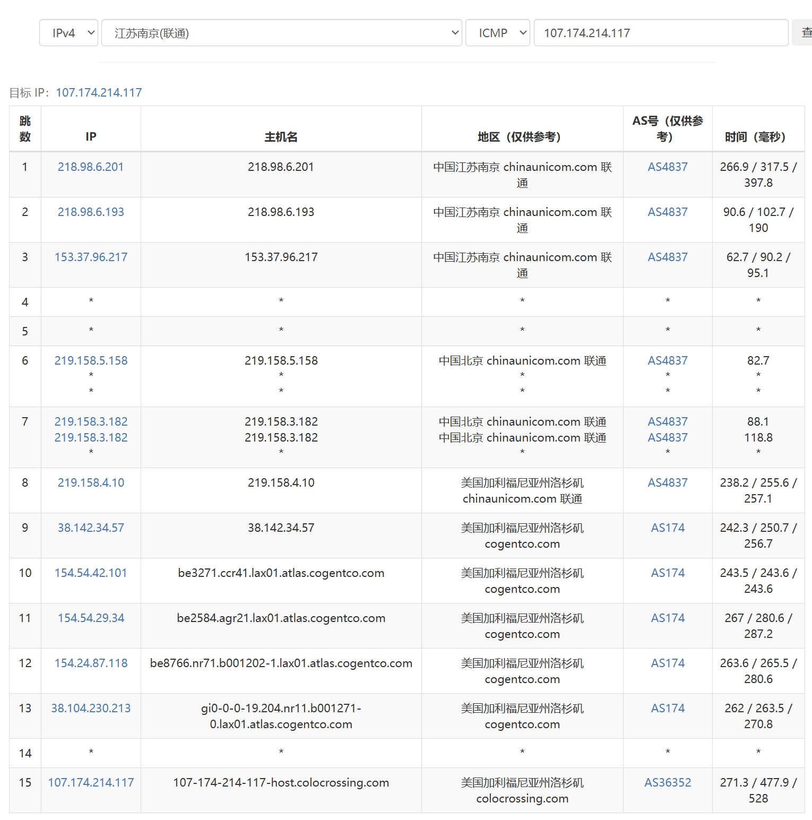The width and height of the screenshot is (812, 820).
Task: Click hop 6 IP link 219.158.5.158
Action: [x=91, y=360]
